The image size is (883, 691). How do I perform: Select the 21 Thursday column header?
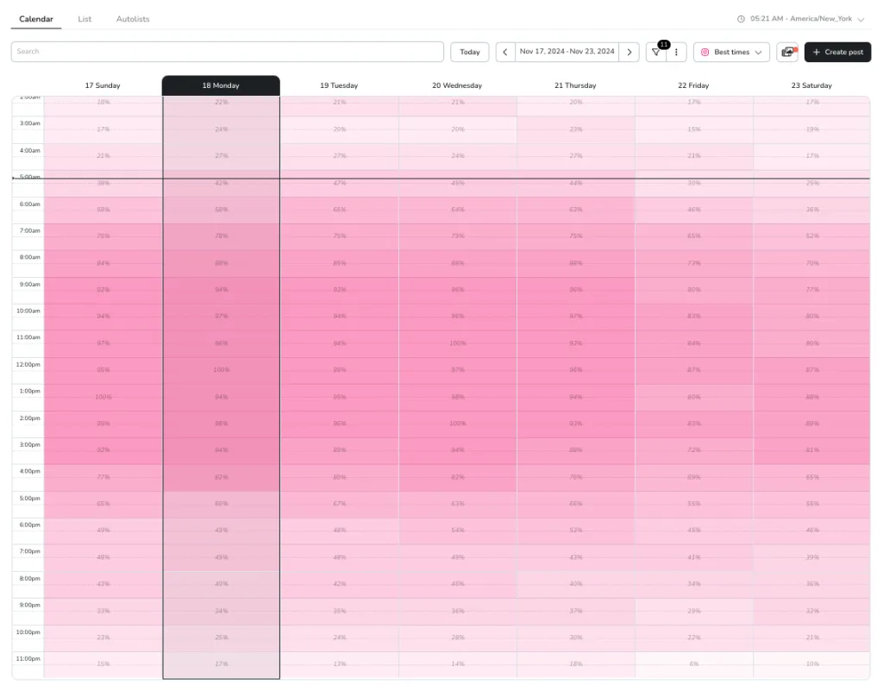click(x=575, y=85)
